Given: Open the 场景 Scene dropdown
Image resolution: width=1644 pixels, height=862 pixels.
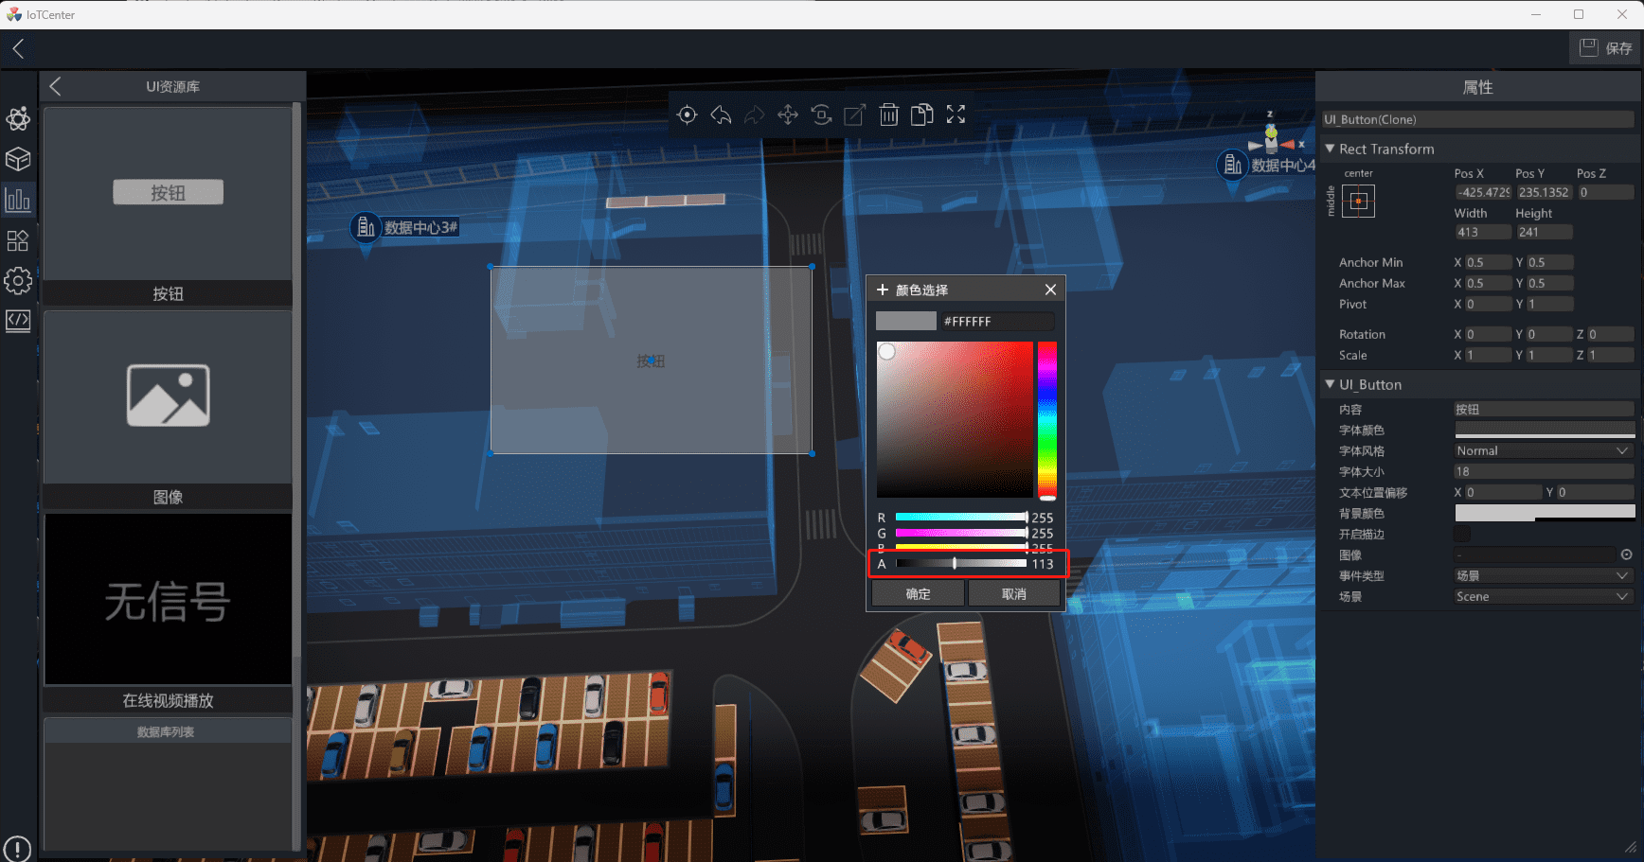Looking at the screenshot, I should pos(1544,597).
